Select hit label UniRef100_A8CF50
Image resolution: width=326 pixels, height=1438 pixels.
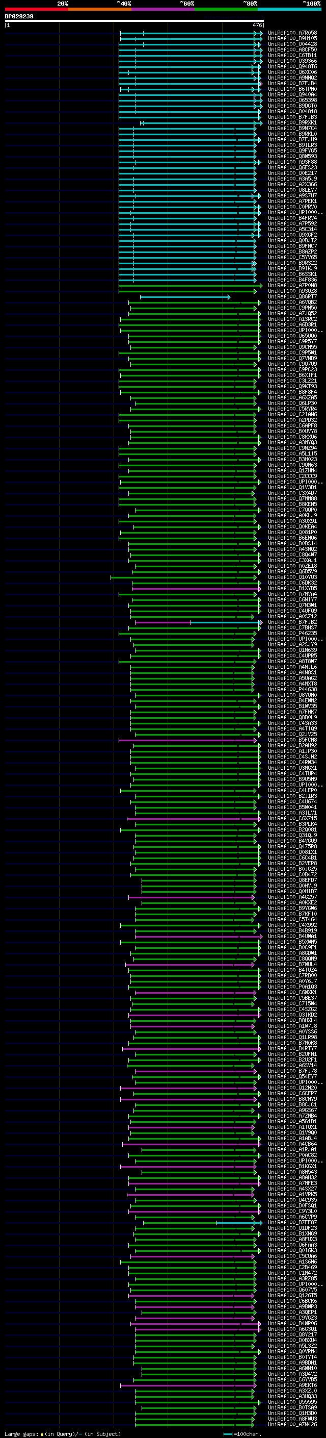(x=292, y=49)
